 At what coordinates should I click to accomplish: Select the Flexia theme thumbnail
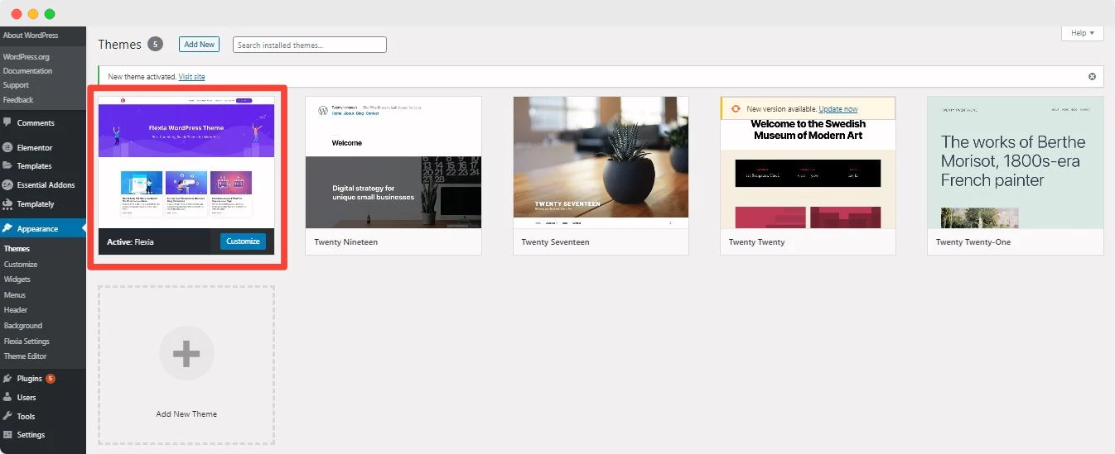[x=186, y=162]
